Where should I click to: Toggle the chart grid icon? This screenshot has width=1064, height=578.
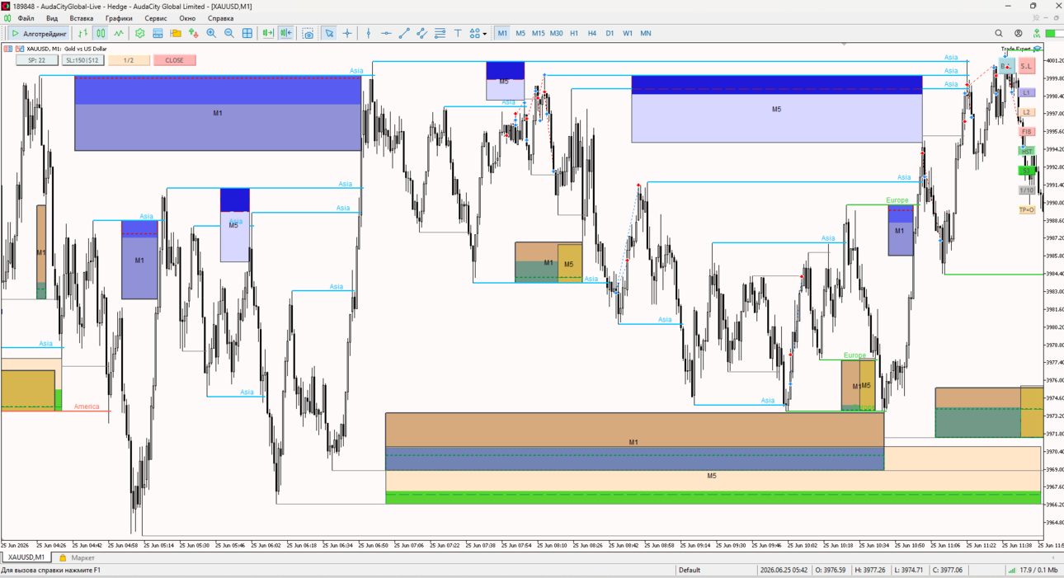coord(247,33)
